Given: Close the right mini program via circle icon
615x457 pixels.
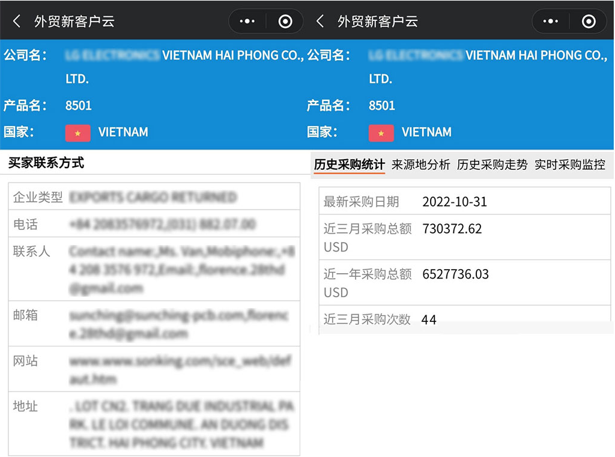Looking at the screenshot, I should pos(589,21).
